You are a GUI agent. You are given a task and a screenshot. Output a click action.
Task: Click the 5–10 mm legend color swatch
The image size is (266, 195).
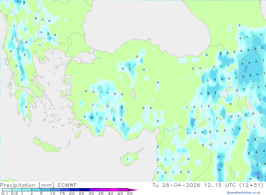tap(46, 190)
